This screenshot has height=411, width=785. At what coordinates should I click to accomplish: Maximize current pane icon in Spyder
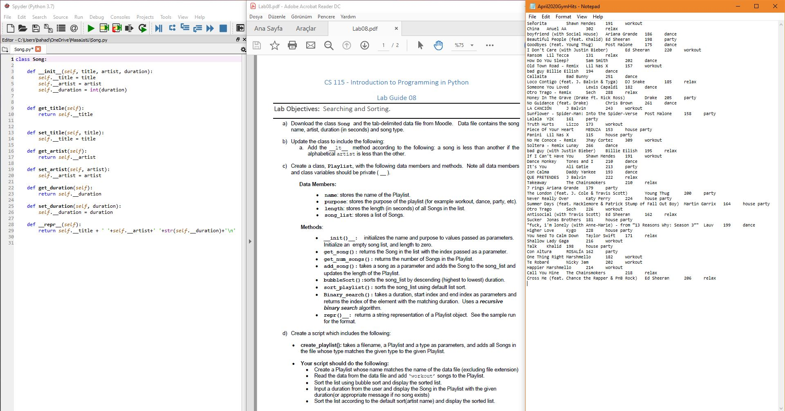coord(240,28)
